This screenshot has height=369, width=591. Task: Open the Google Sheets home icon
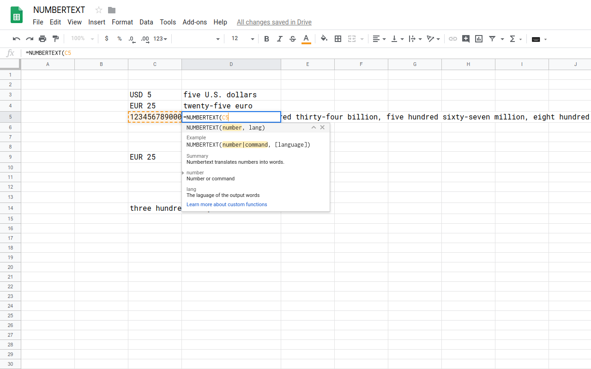(x=17, y=15)
